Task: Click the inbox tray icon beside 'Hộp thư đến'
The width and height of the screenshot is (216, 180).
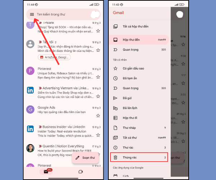Action: (x=115, y=40)
